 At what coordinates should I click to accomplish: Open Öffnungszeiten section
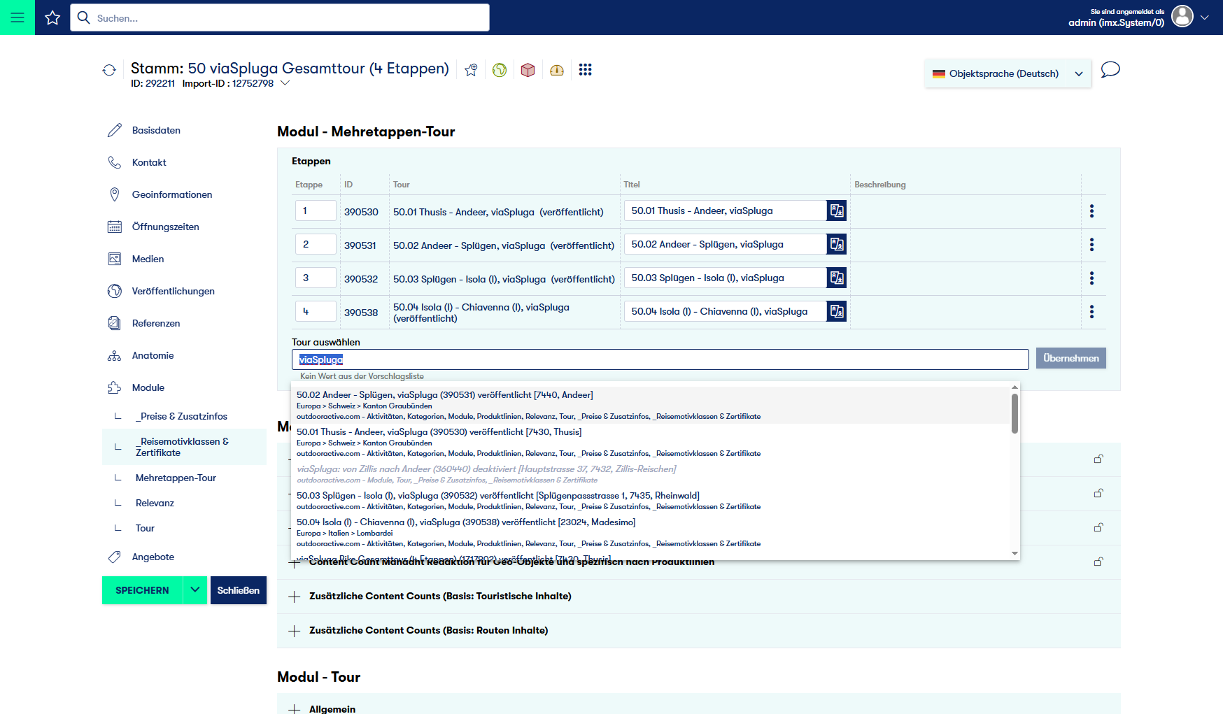[x=166, y=227]
